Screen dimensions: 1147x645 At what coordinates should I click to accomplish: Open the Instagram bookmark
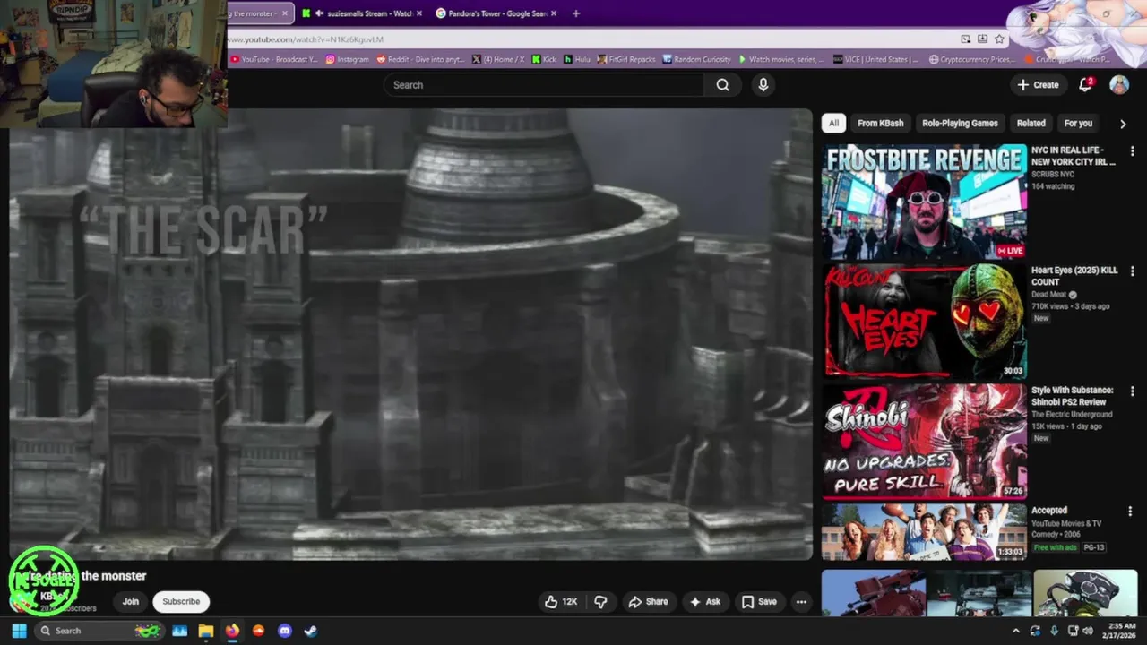click(347, 59)
